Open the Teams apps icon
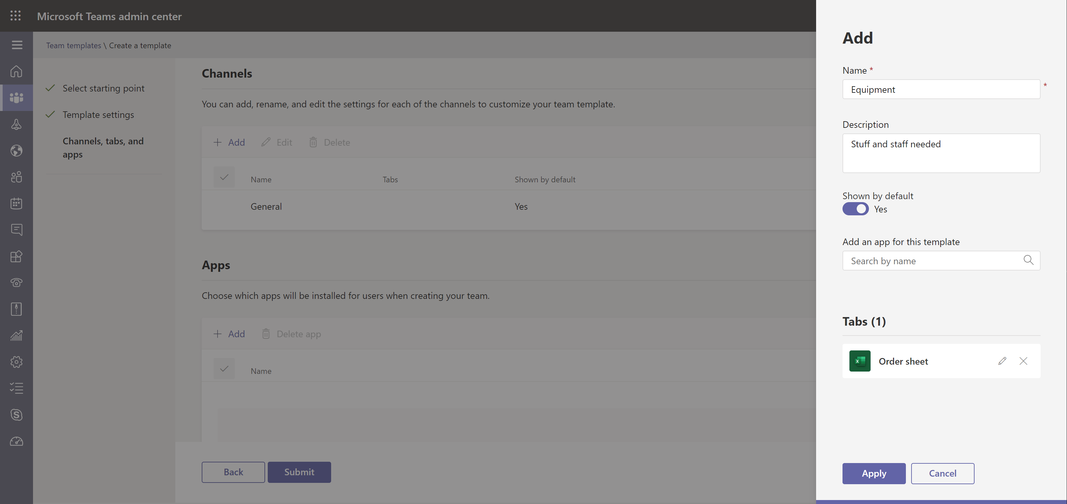This screenshot has height=504, width=1067. (x=16, y=256)
